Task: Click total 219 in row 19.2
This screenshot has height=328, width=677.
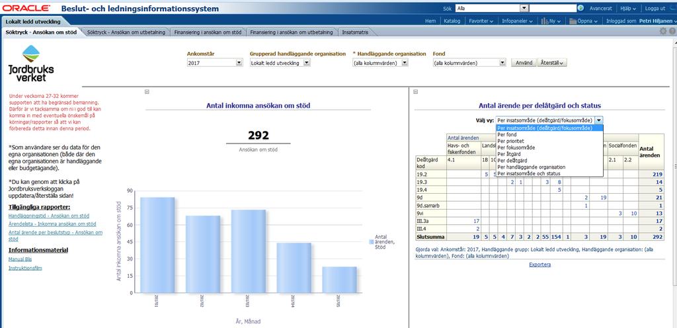Action: (x=658, y=174)
